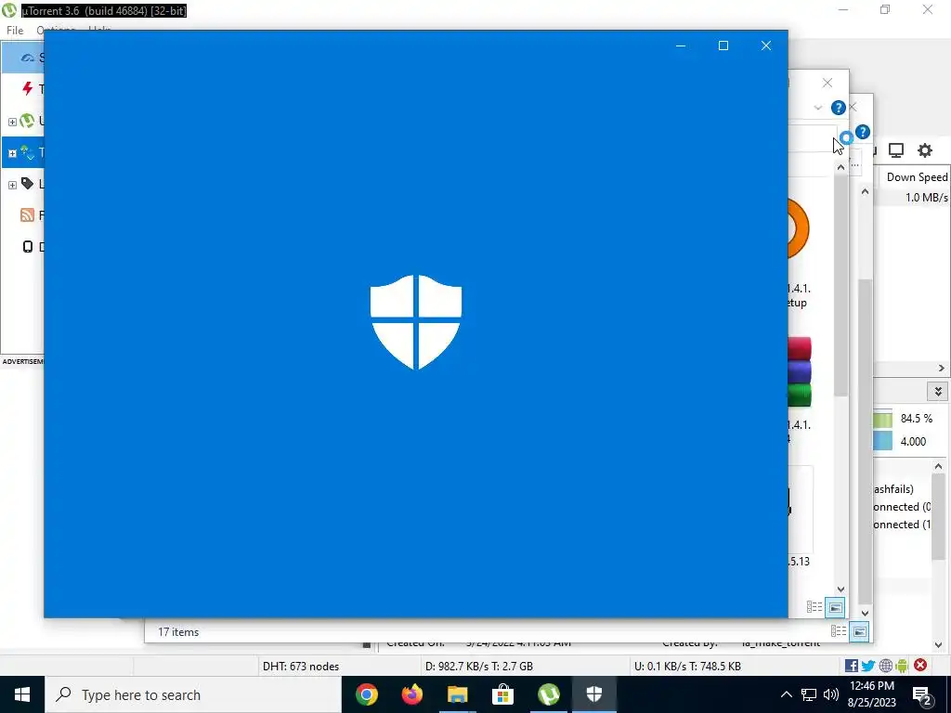
Task: Open the Labels tag icon in sidebar
Action: (27, 183)
